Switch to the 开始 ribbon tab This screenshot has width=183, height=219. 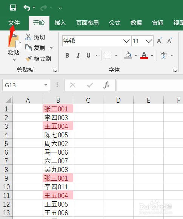(39, 23)
